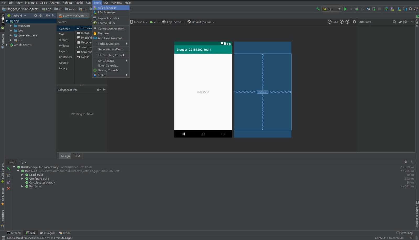Open the AppTheme dropdown
The image size is (419, 240).
click(173, 22)
